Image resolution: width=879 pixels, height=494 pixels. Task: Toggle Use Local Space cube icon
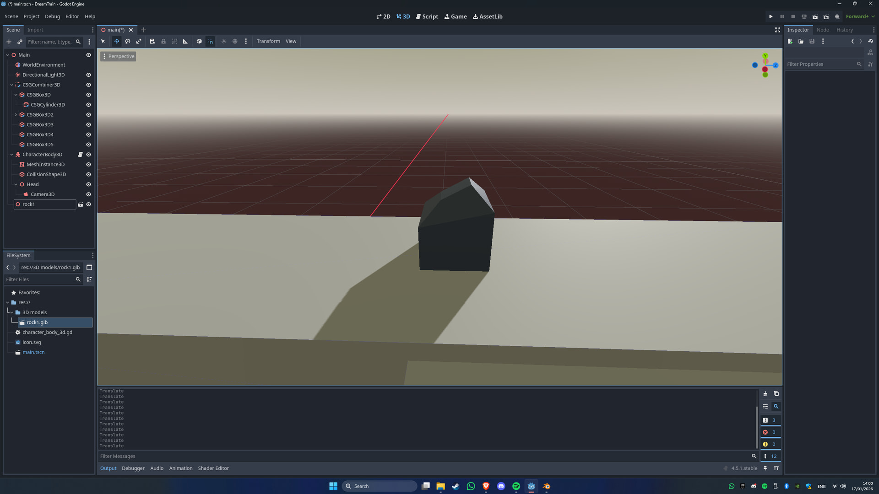[x=199, y=41]
